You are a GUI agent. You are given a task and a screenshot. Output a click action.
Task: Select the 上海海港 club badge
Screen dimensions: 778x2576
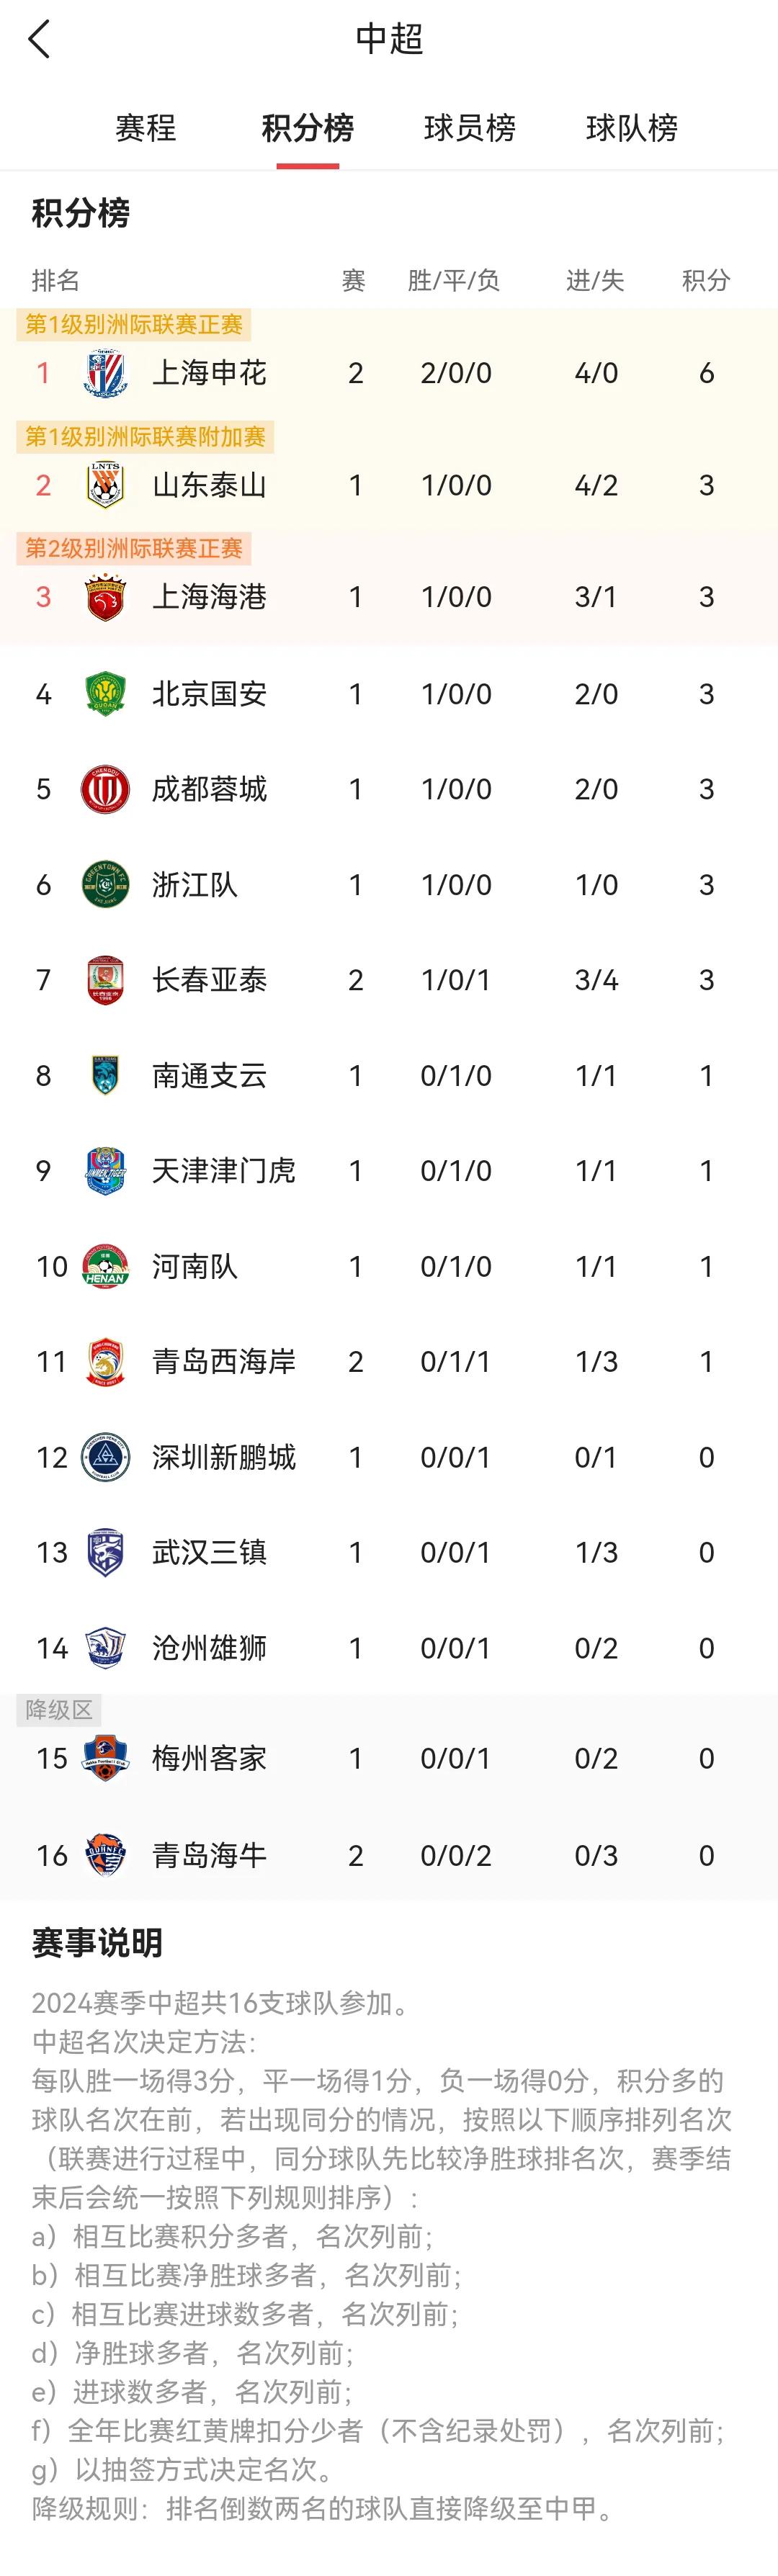[105, 597]
